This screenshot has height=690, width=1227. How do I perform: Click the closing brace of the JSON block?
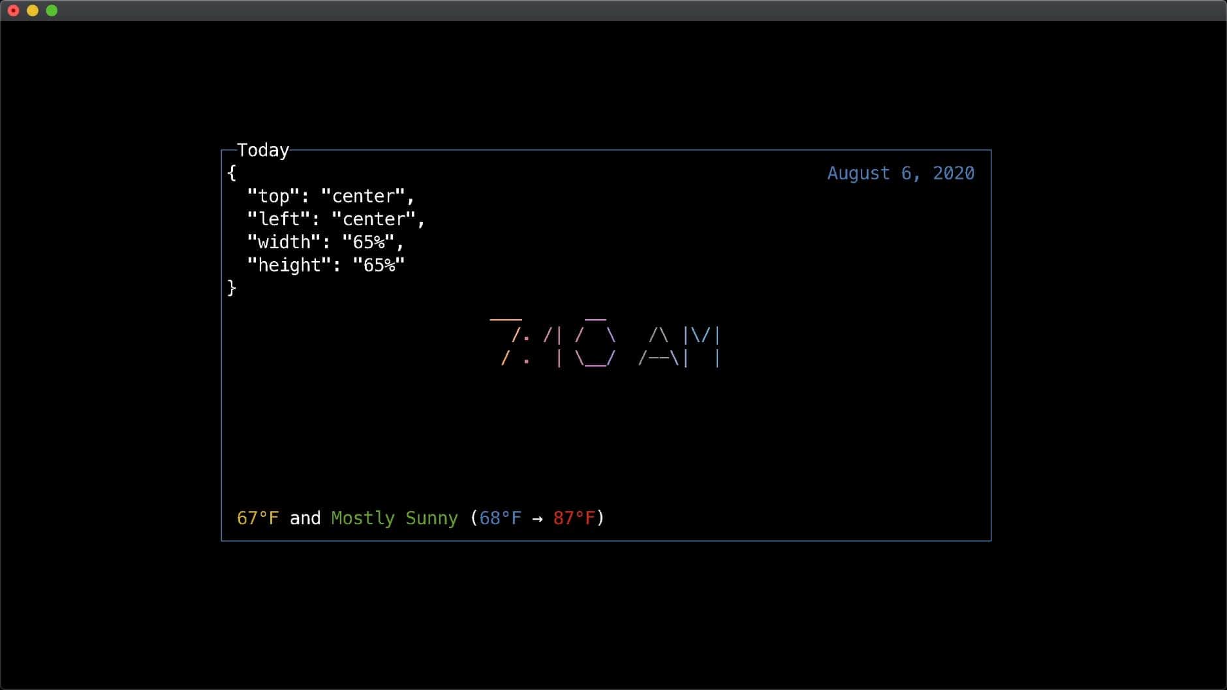pos(231,287)
